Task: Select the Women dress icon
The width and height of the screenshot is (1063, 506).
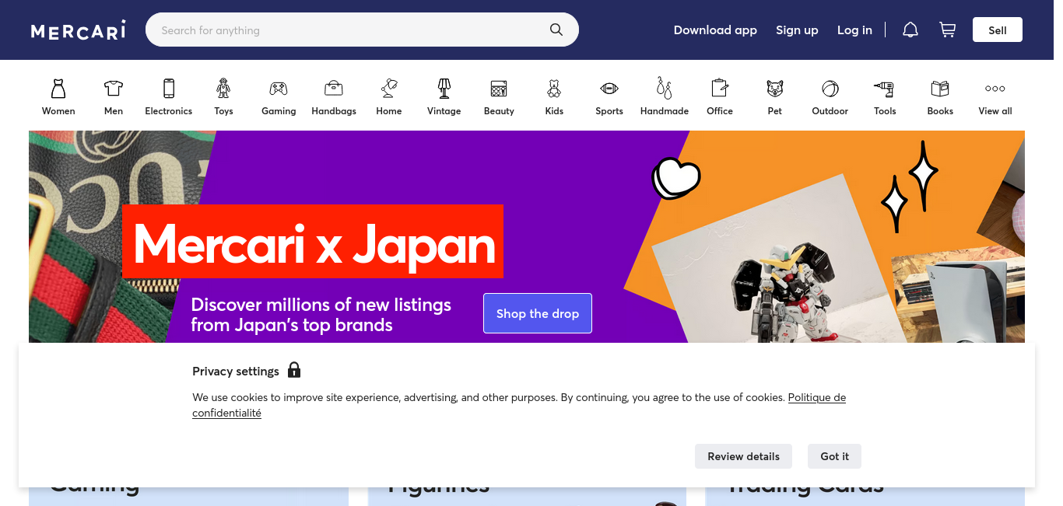Action: click(x=58, y=88)
